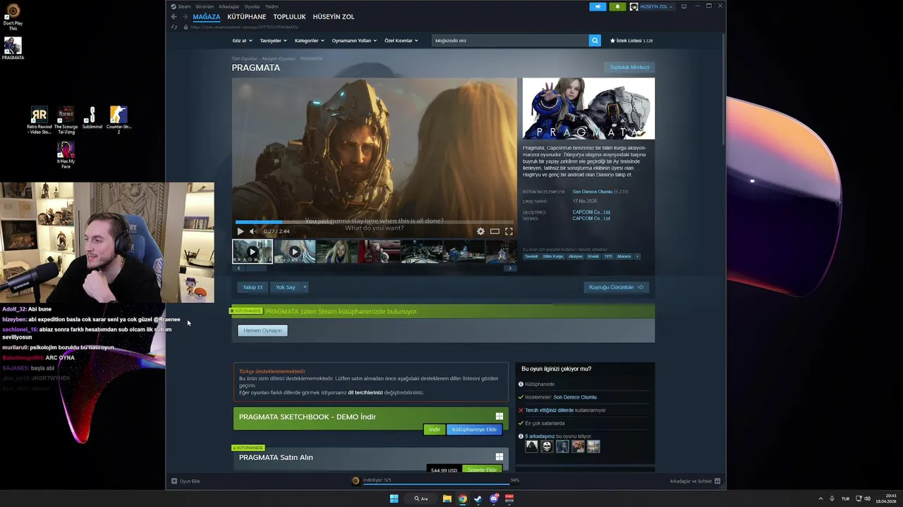Open the 'Son Derece Olumlu' reviews link
The width and height of the screenshot is (903, 507).
[593, 192]
